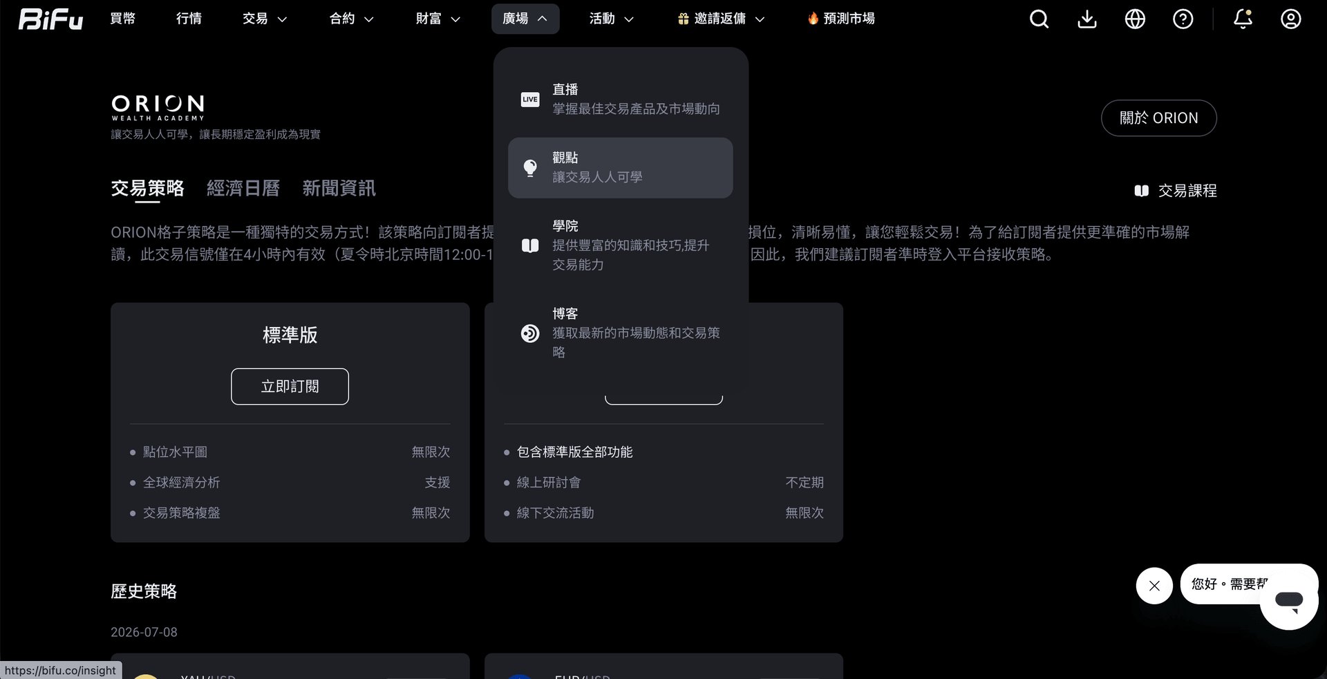
Task: Open the chat widget bubble
Action: [x=1289, y=600]
